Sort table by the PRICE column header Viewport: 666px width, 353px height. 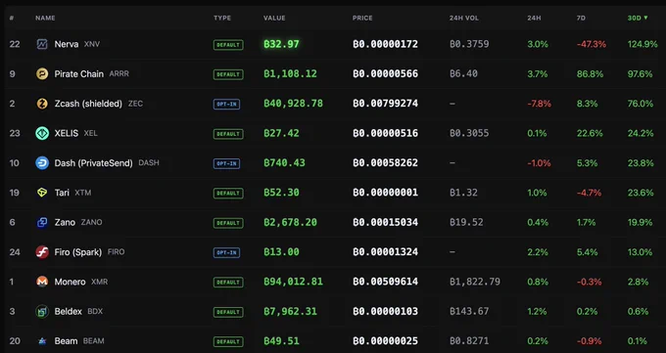point(362,18)
